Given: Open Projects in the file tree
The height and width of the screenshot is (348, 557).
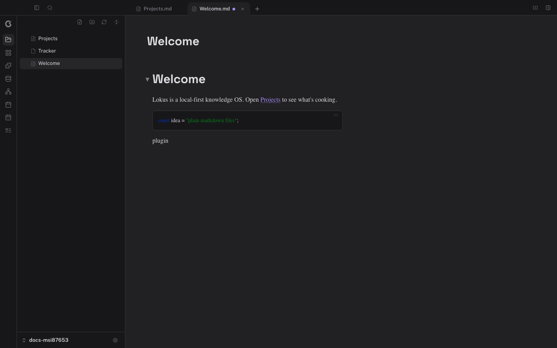Looking at the screenshot, I should (x=71, y=39).
